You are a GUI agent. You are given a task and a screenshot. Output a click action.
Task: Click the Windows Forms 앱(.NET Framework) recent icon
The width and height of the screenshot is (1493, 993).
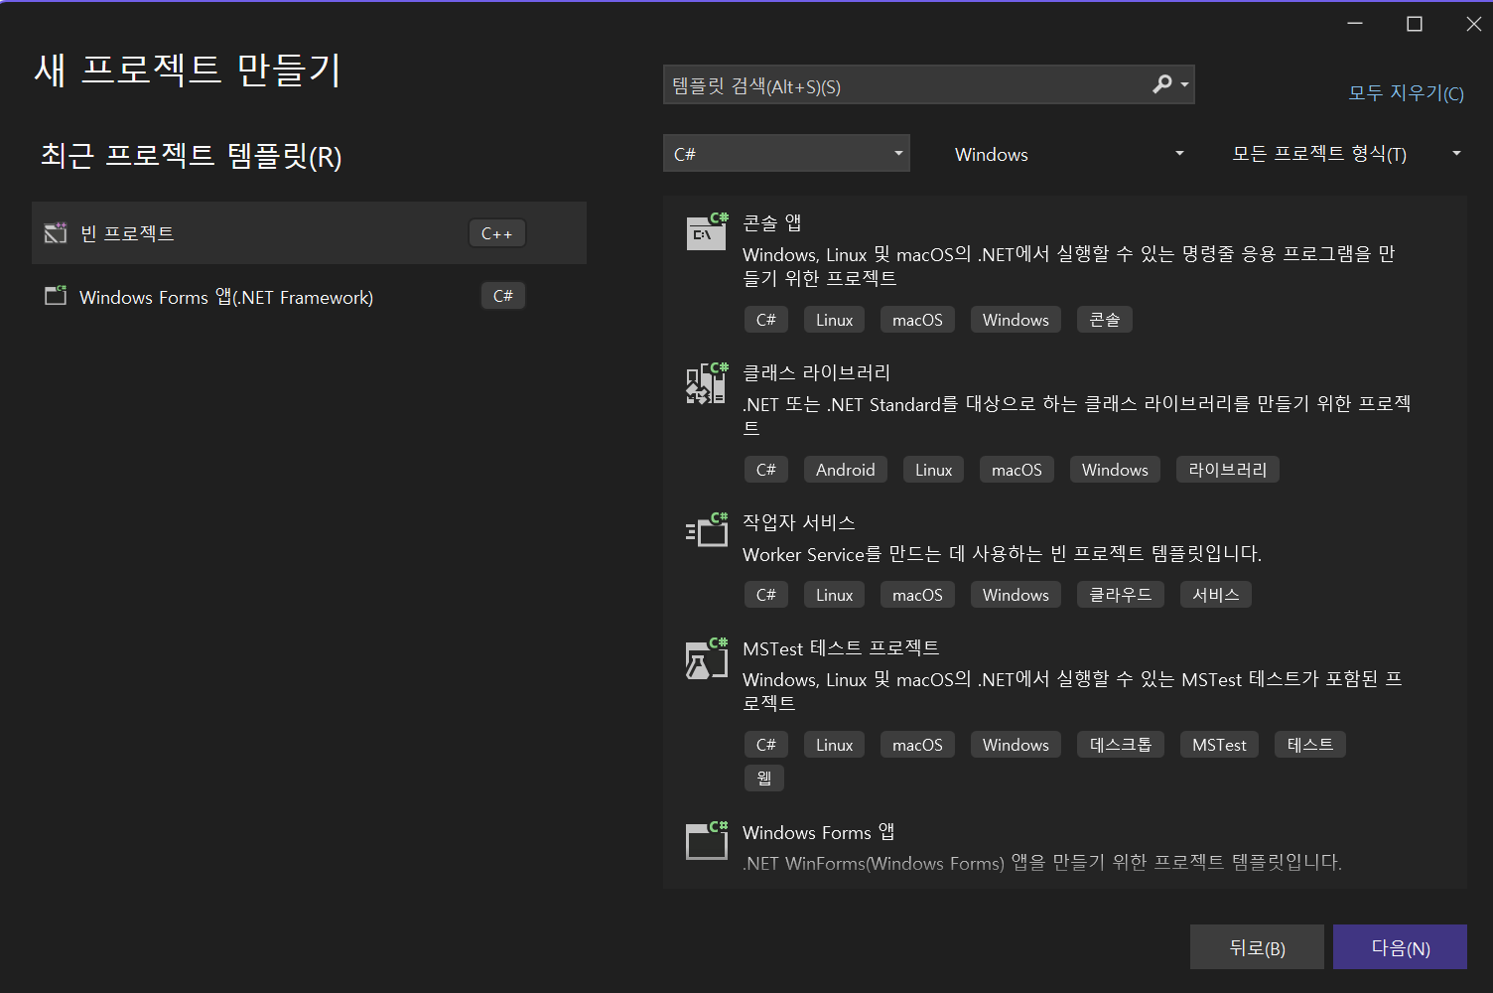[x=56, y=296]
